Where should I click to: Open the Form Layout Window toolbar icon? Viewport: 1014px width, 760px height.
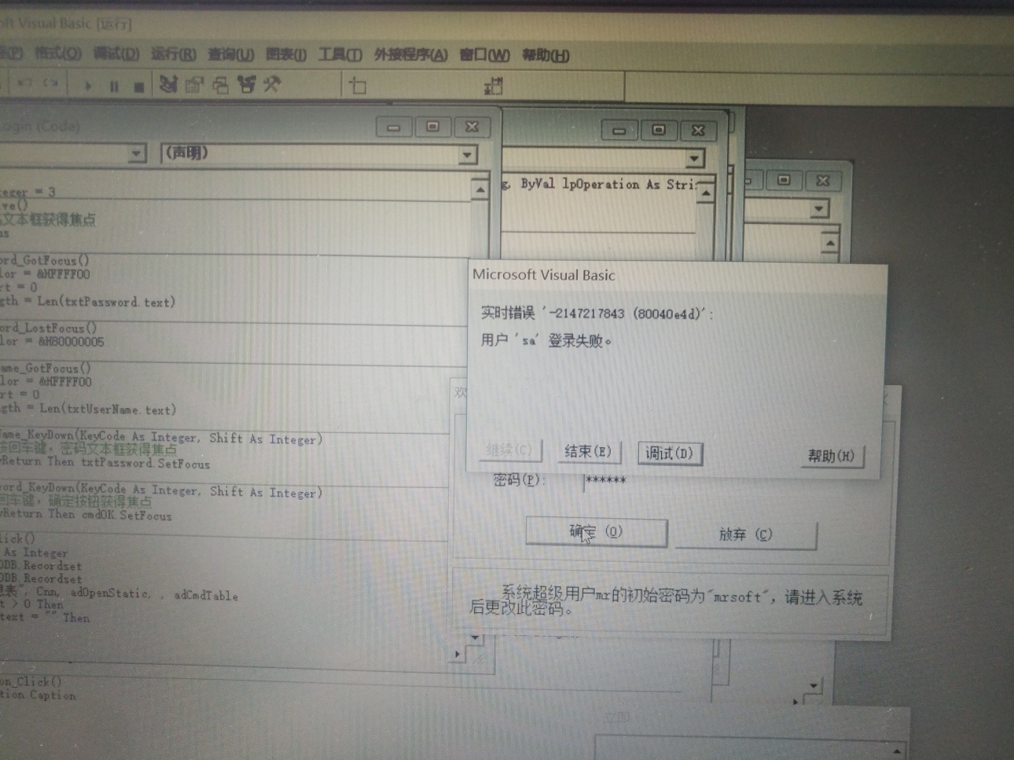pyautogui.click(x=221, y=85)
